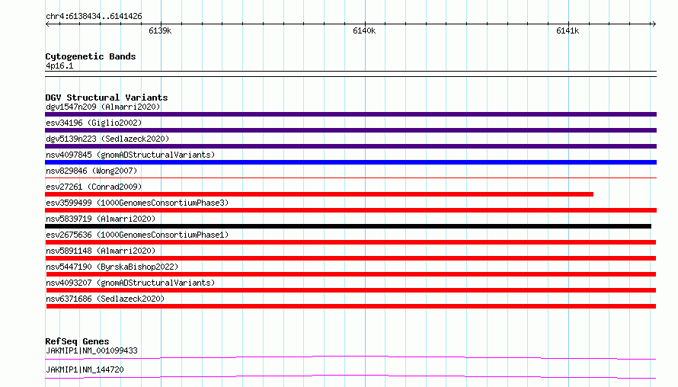Viewport: 678px width, 387px height.
Task: Click the red bar under nsv5447190
Action: tap(351, 274)
